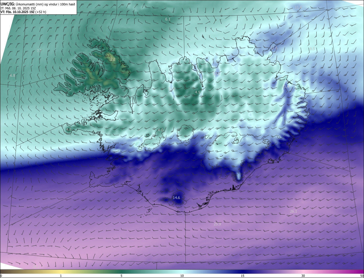Click the colorbar tick label 50
The image size is (364, 278).
coord(362,276)
